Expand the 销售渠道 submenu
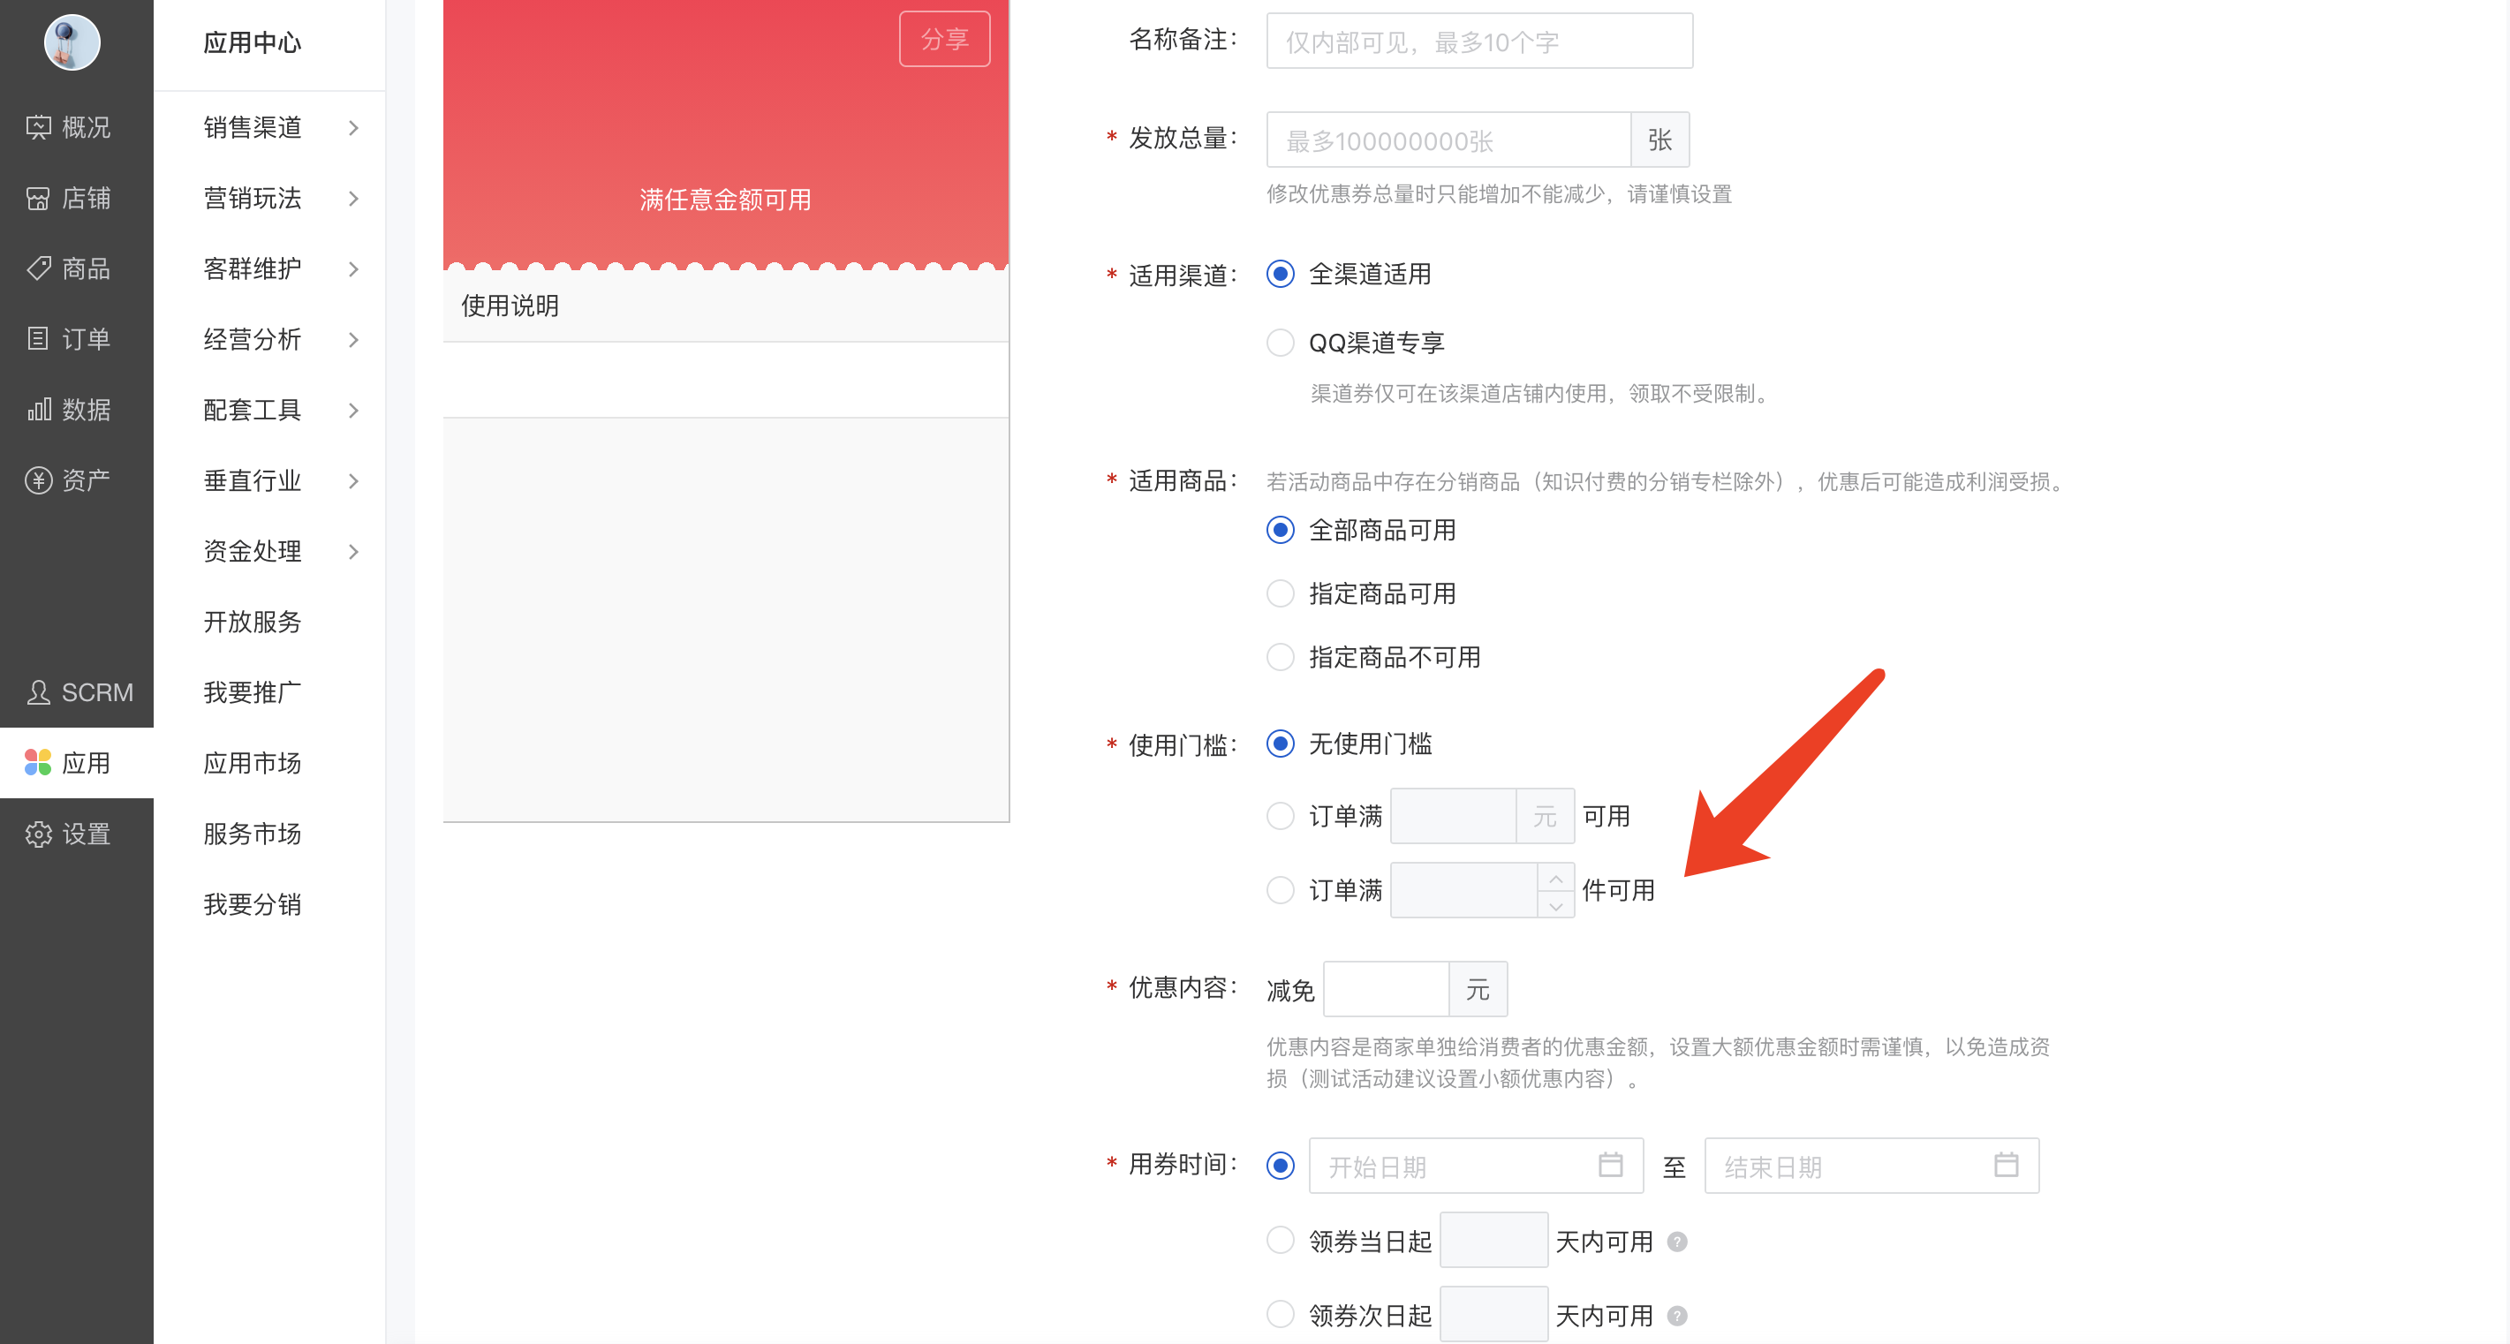The width and height of the screenshot is (2510, 1344). [x=353, y=127]
